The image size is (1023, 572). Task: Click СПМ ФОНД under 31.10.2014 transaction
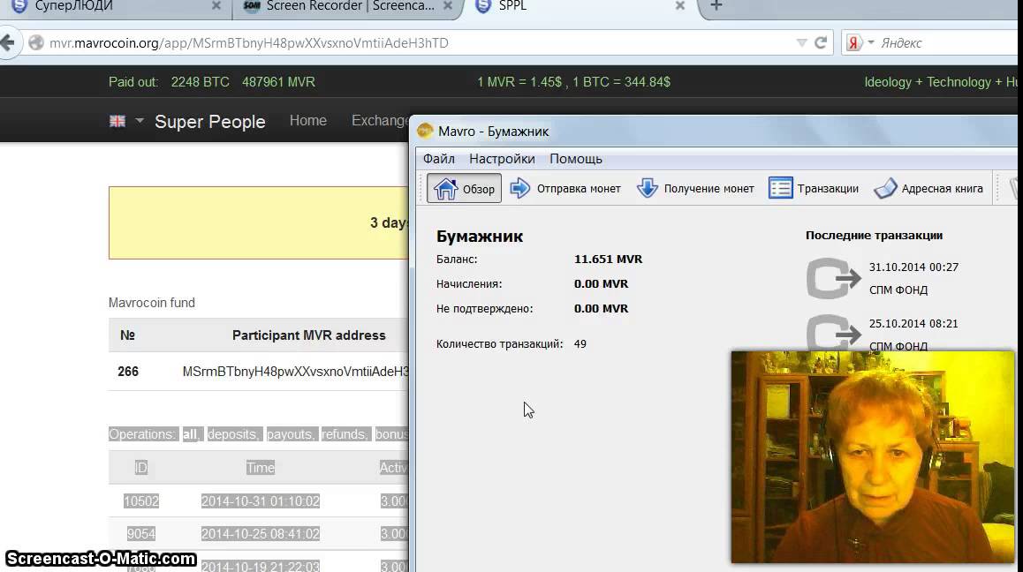click(898, 290)
